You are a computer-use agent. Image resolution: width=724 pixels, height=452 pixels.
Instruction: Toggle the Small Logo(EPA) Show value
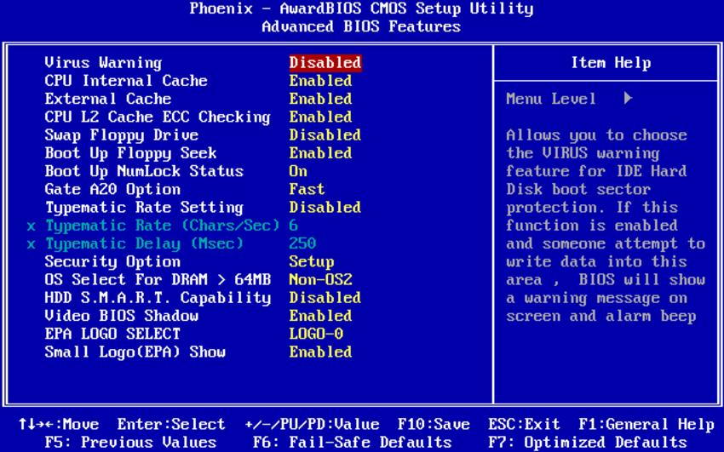[x=320, y=352]
